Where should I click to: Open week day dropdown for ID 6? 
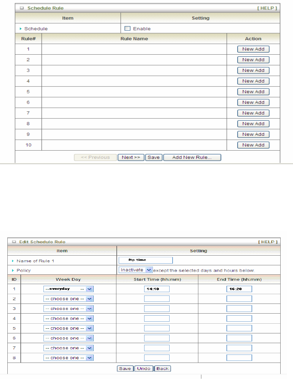click(x=69, y=338)
